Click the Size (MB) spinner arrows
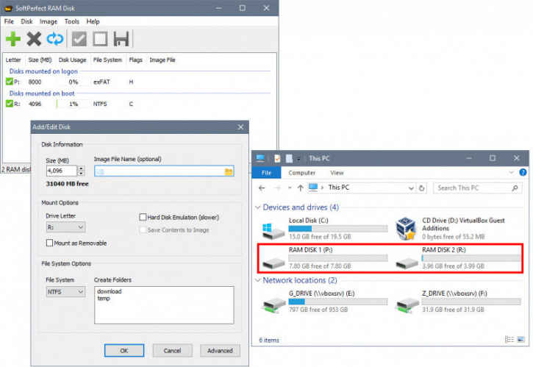 [82, 171]
